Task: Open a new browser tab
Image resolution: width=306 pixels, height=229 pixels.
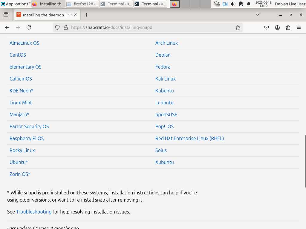Action: coord(86,15)
